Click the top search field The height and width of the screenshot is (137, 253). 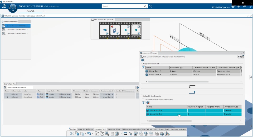(x=123, y=6)
